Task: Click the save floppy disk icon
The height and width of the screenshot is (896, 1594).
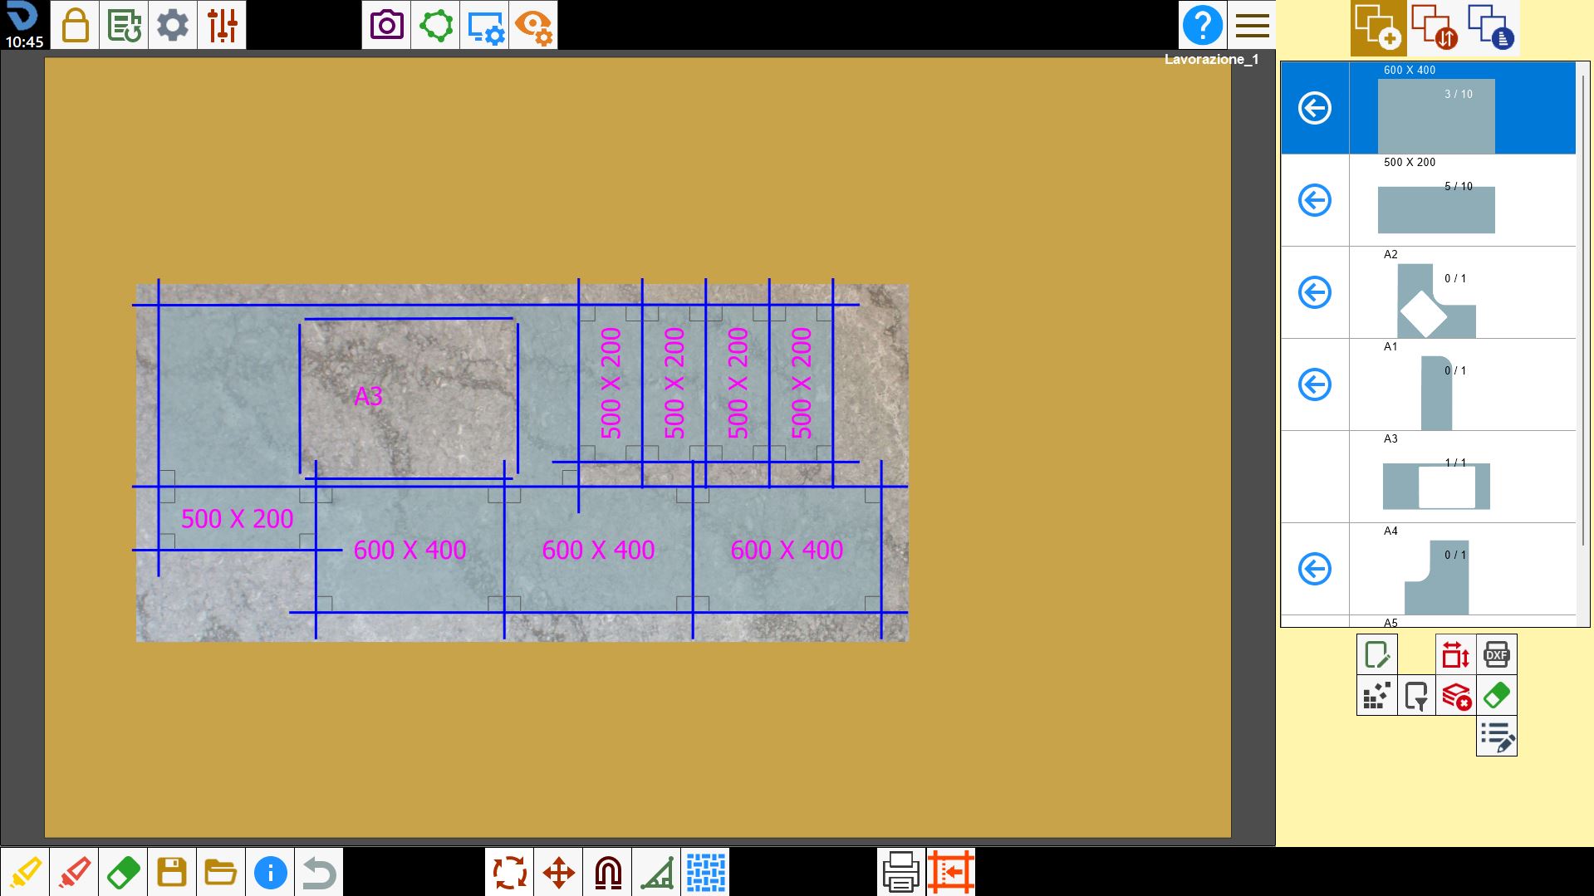Action: [x=172, y=872]
